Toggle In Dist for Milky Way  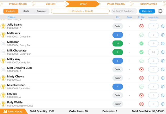pos(141,61)
